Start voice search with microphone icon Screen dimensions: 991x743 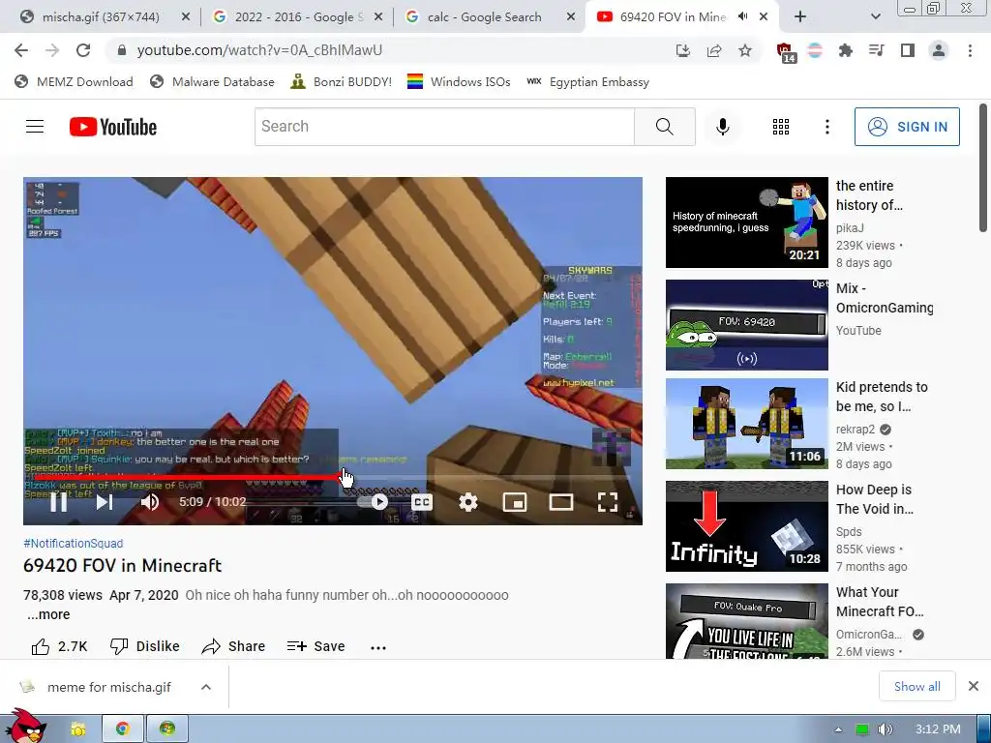pyautogui.click(x=722, y=127)
